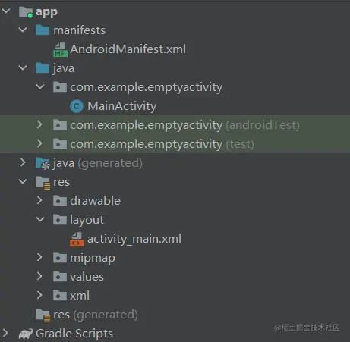
Task: Click the blue java source folder icon
Action: [43, 68]
